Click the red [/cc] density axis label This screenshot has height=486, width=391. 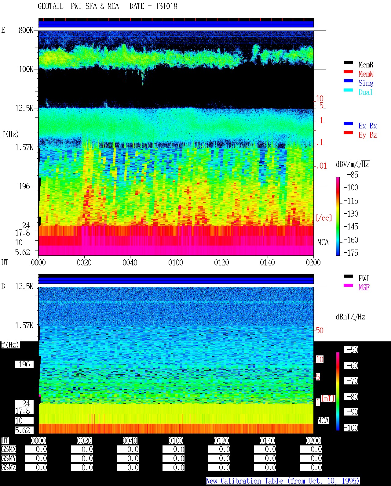coord(323,218)
